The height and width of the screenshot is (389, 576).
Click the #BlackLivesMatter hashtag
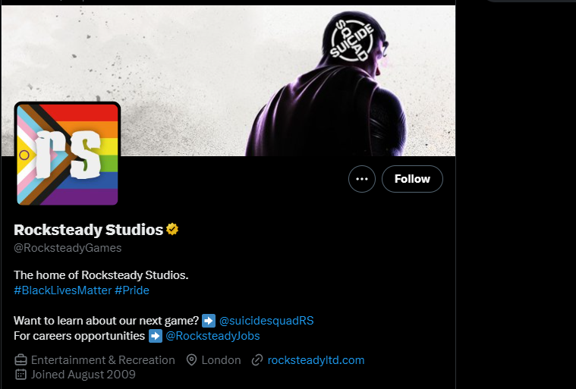click(62, 290)
